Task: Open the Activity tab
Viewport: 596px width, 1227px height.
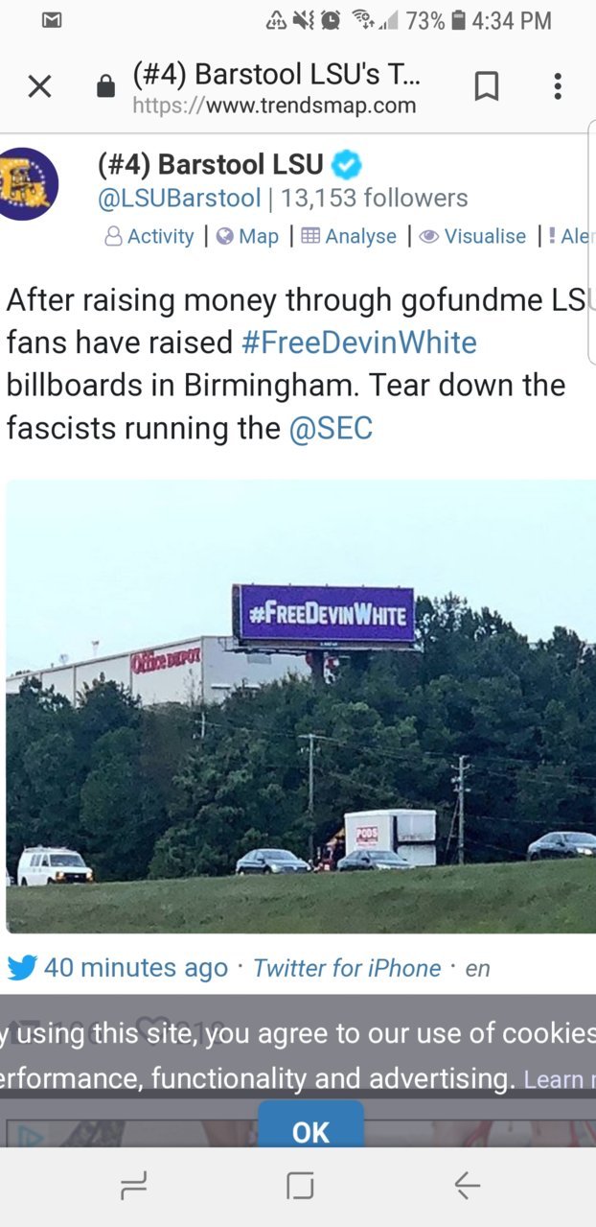Action: (149, 236)
